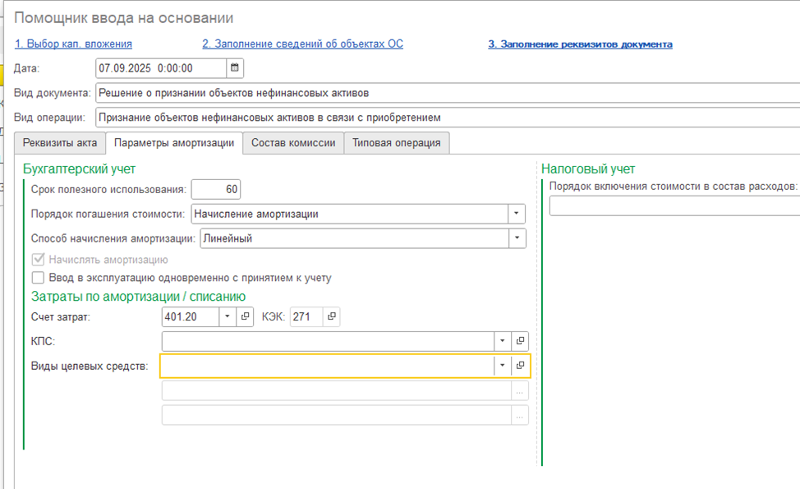This screenshot has width=800, height=489.
Task: Click the Налоговый учет heading
Action: 588,169
